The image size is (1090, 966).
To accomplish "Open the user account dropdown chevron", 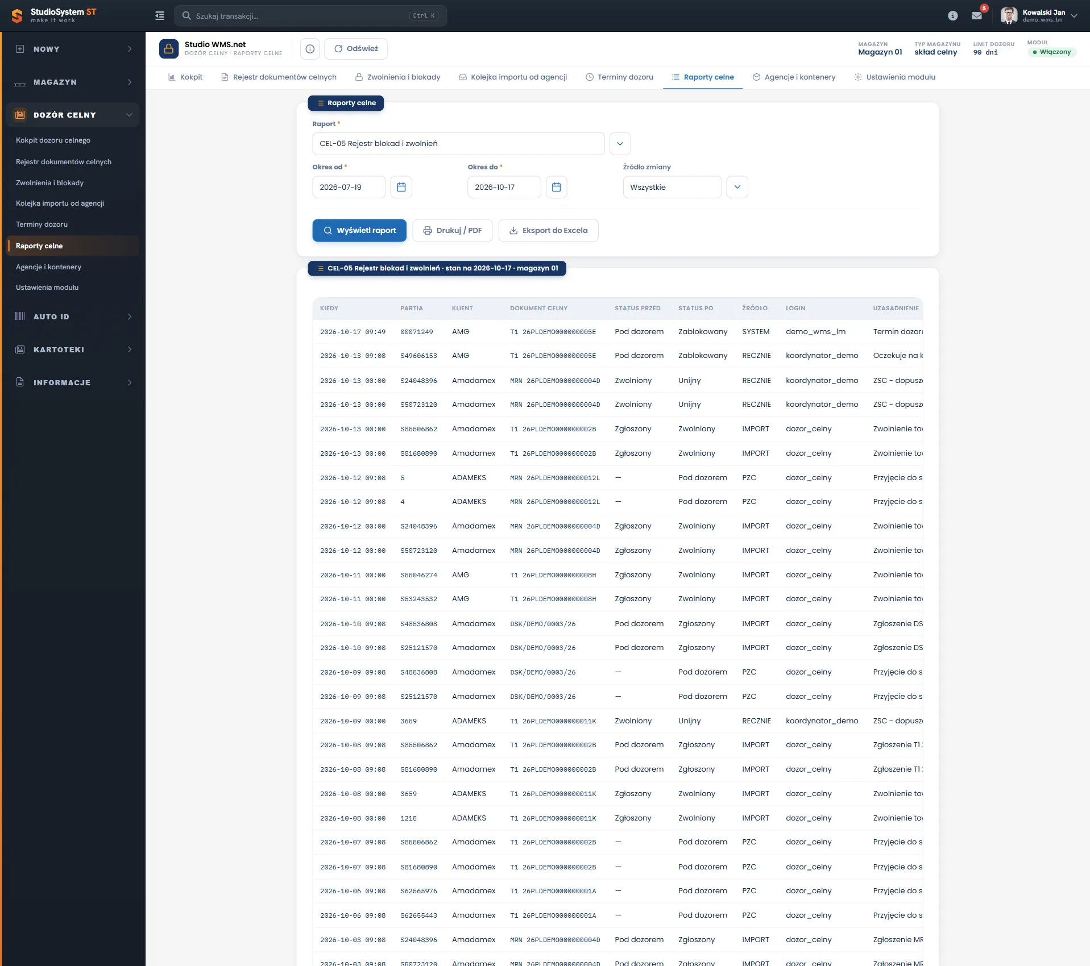I will [x=1074, y=16].
